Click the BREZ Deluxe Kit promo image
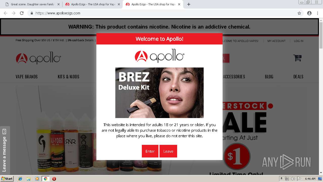 click(159, 93)
